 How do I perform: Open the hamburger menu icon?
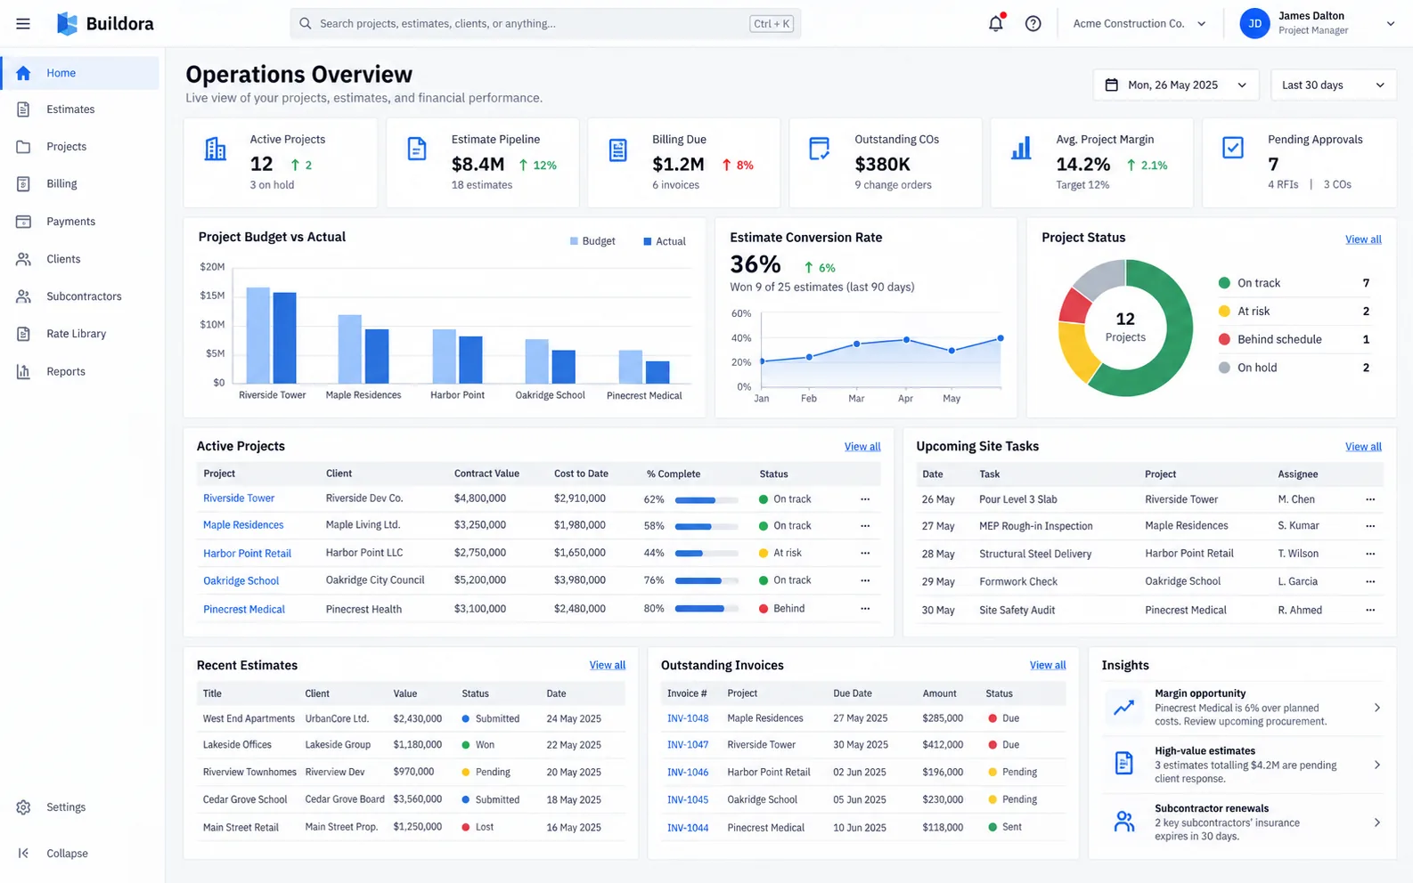[23, 24]
